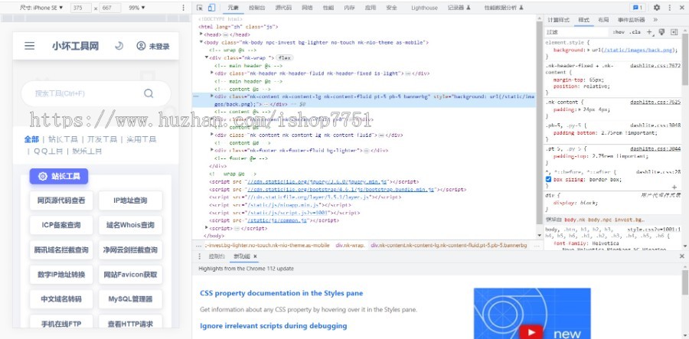Open the hamburger menu on the mobile page
Screen dimensions: 689x339
29,46
